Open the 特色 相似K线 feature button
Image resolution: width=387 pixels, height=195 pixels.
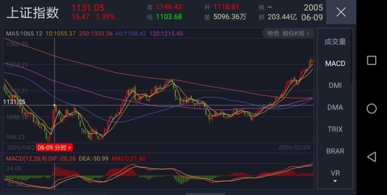pos(288,33)
